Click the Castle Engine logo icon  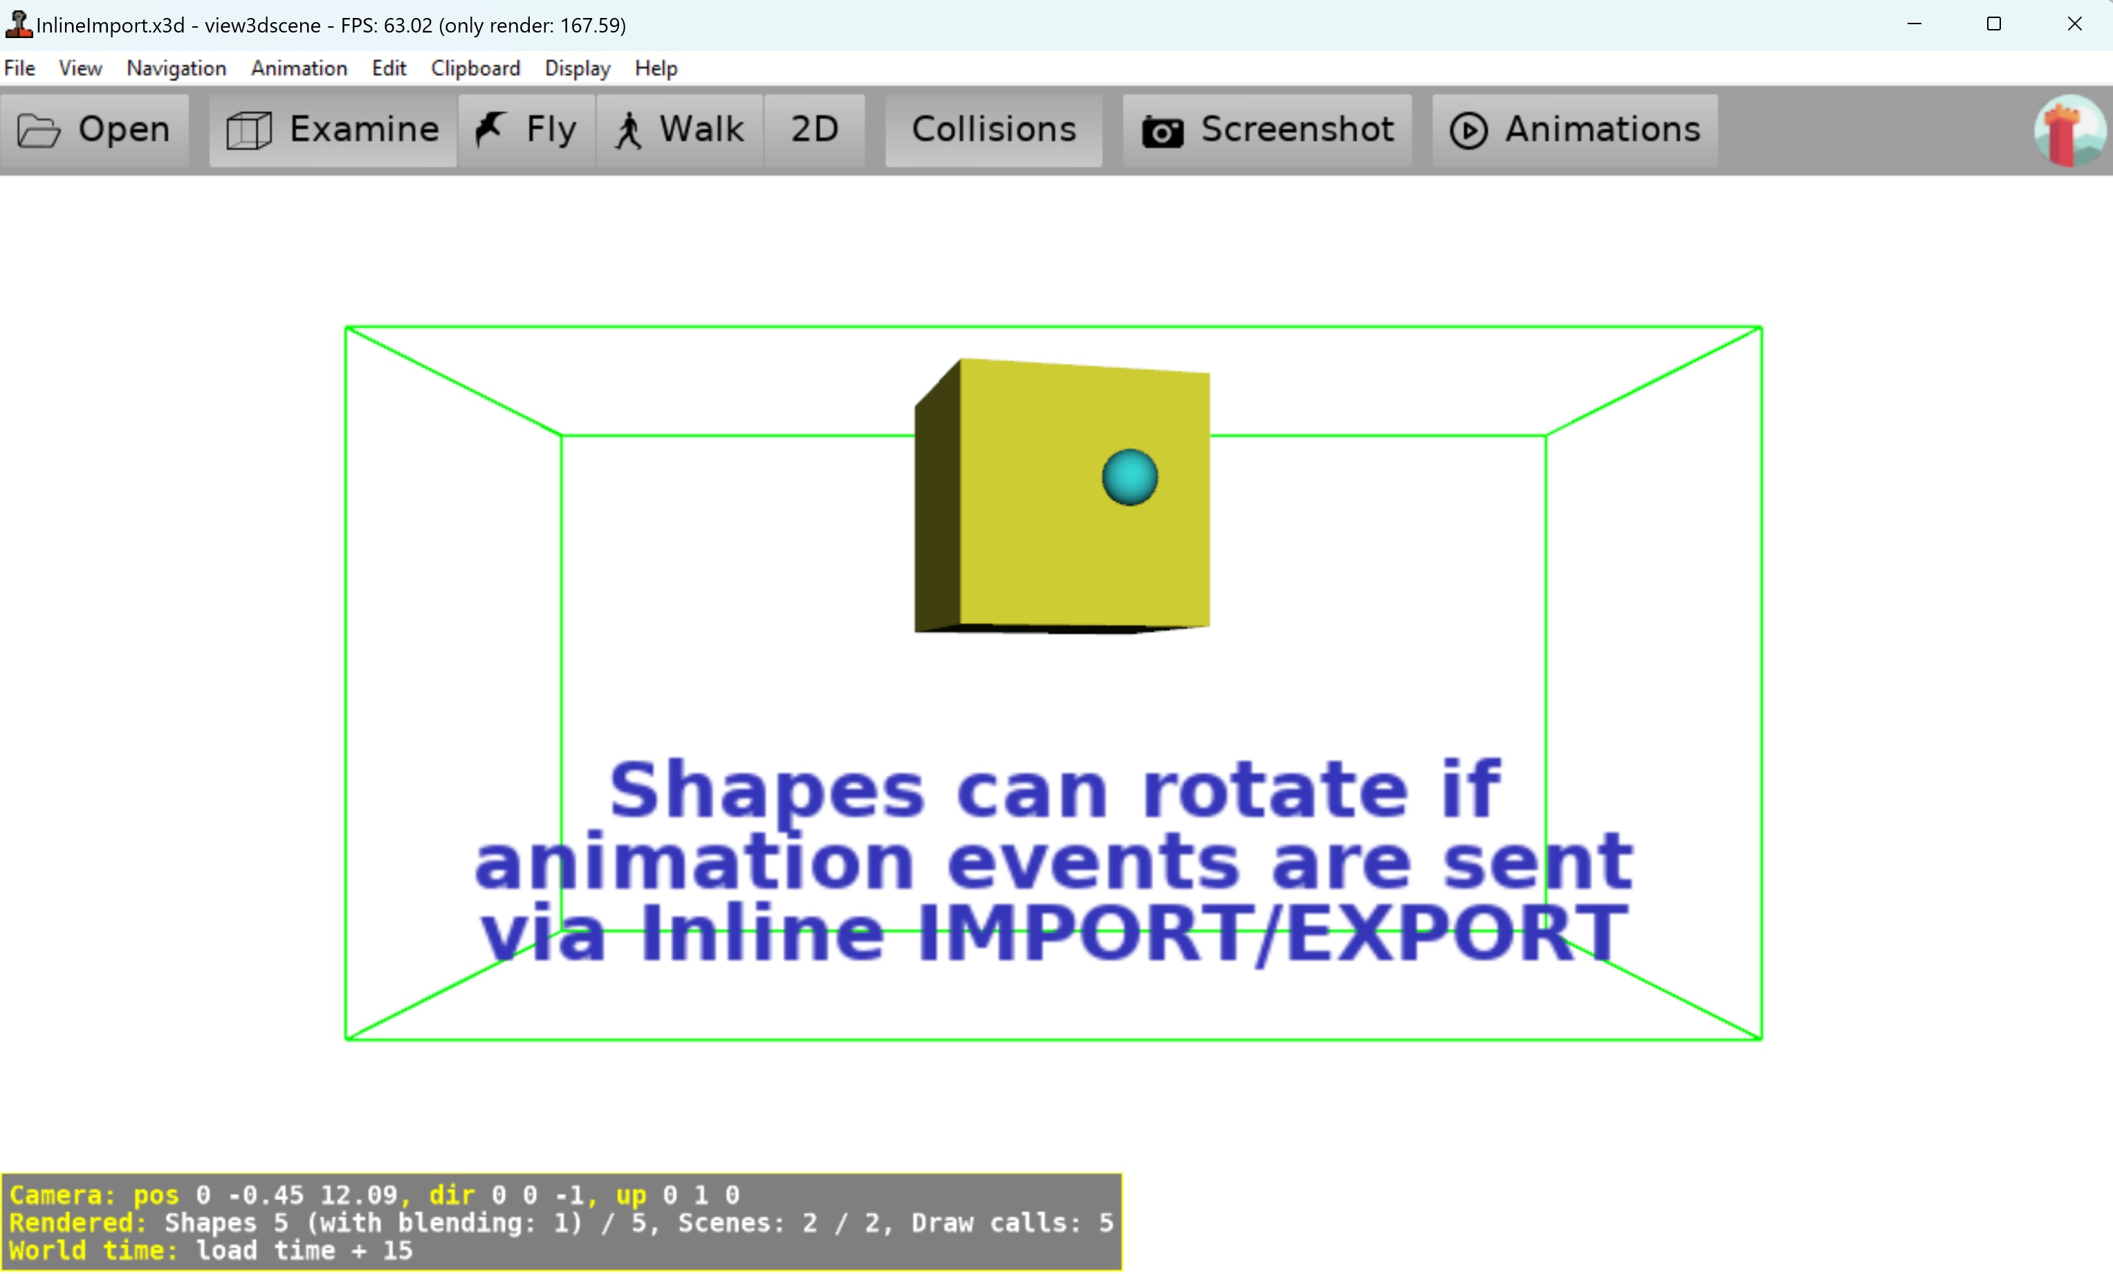(2069, 130)
